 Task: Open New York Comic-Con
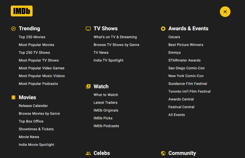(186, 76)
